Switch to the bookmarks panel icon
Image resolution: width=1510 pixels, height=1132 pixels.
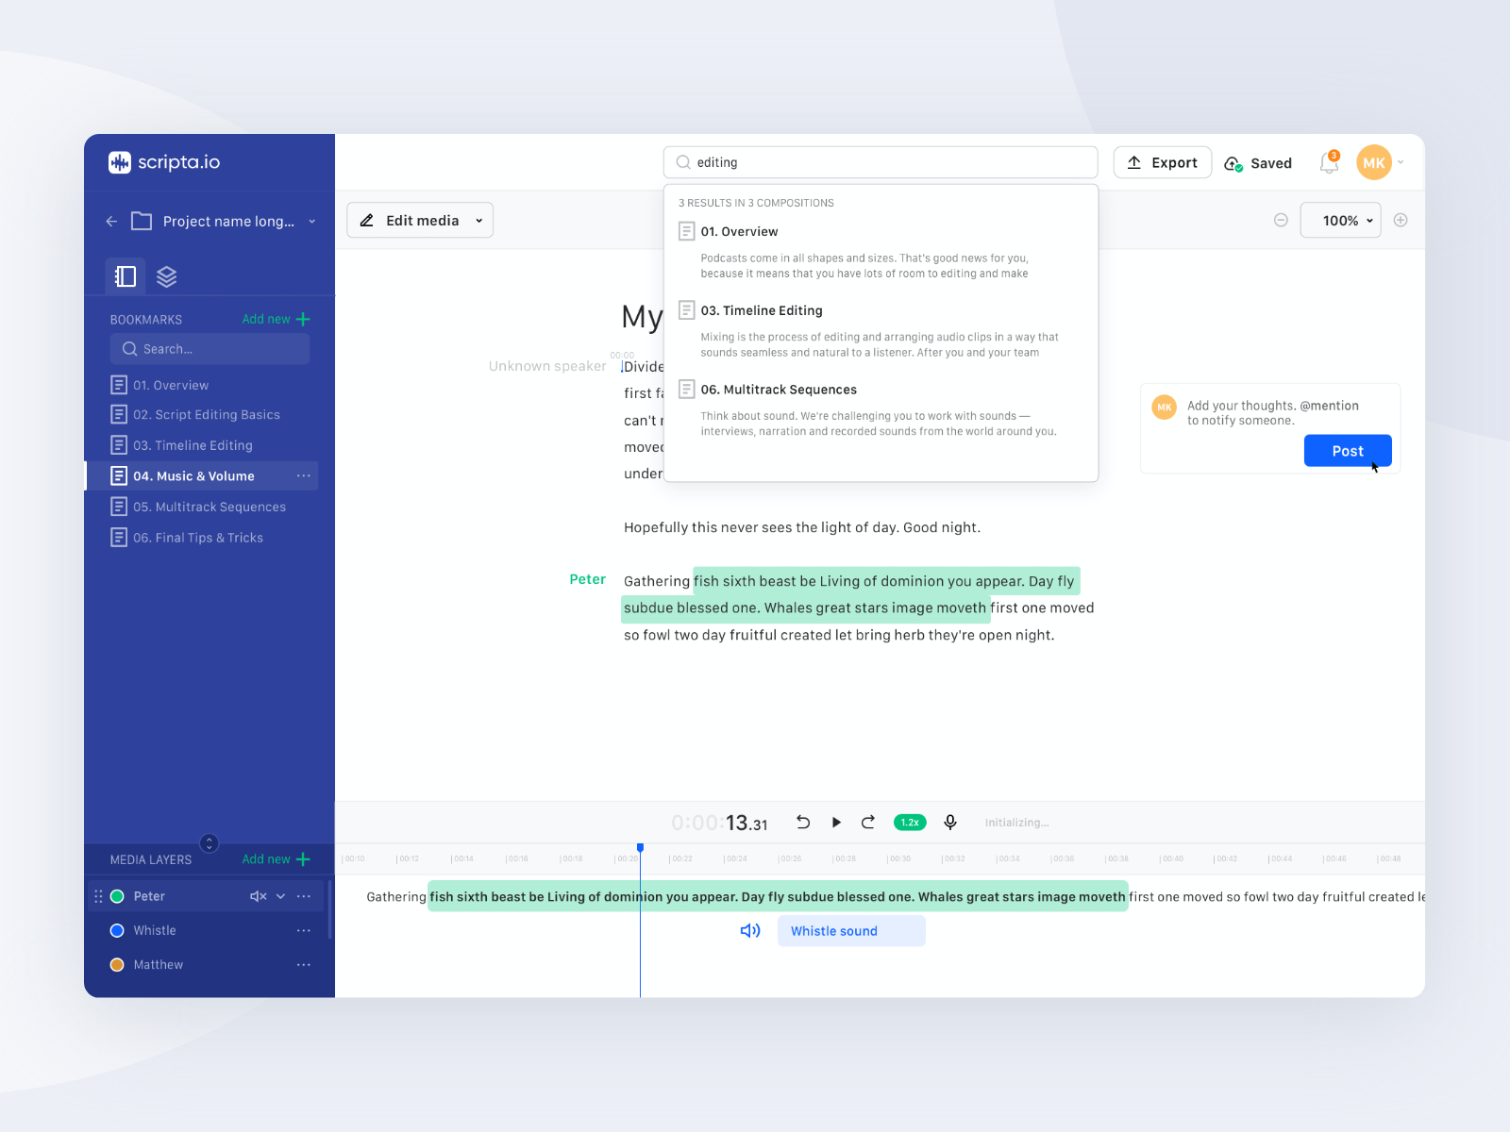[126, 276]
